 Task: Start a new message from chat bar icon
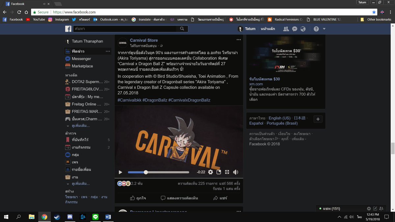click(x=375, y=209)
